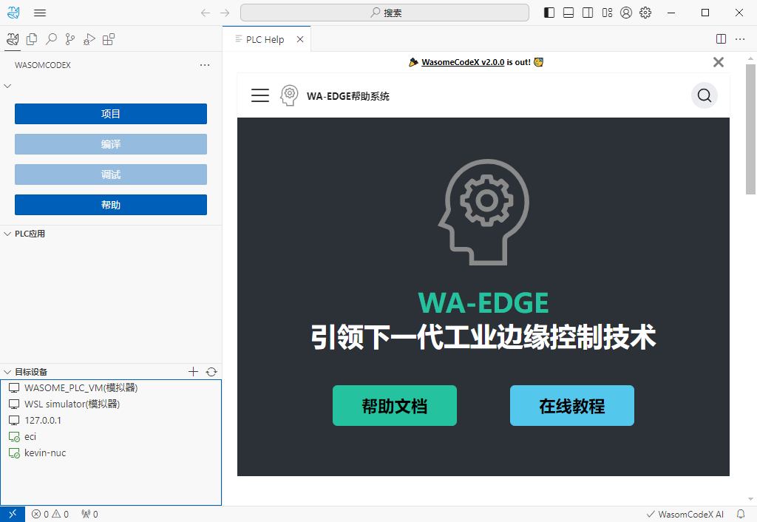Viewport: 757px width, 522px height.
Task: Select the eci device
Action: [x=111, y=436]
